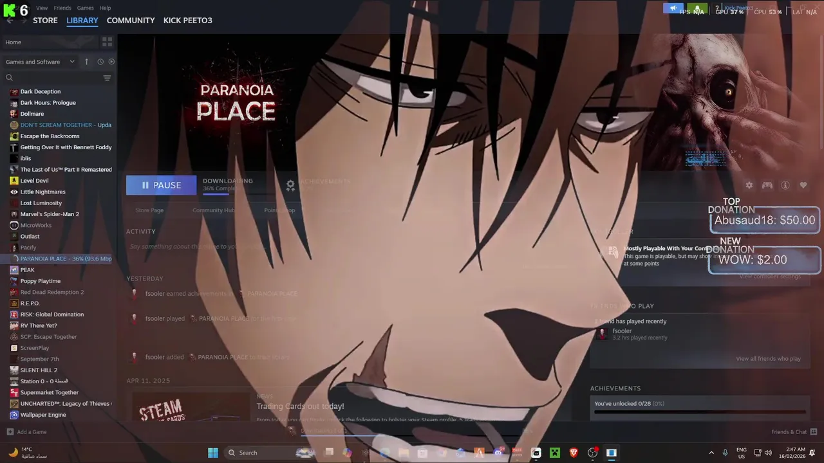Open View all friends who play
The height and width of the screenshot is (463, 824).
768,359
